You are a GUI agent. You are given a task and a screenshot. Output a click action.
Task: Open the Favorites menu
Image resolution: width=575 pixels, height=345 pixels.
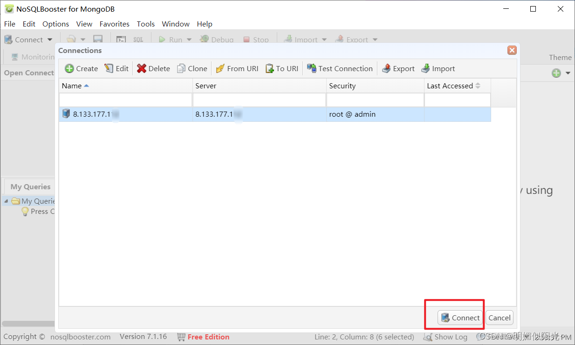[x=115, y=24]
